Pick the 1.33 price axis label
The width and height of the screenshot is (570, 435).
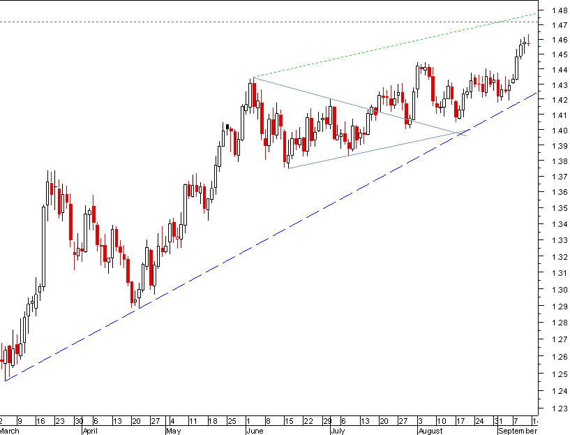(x=559, y=240)
